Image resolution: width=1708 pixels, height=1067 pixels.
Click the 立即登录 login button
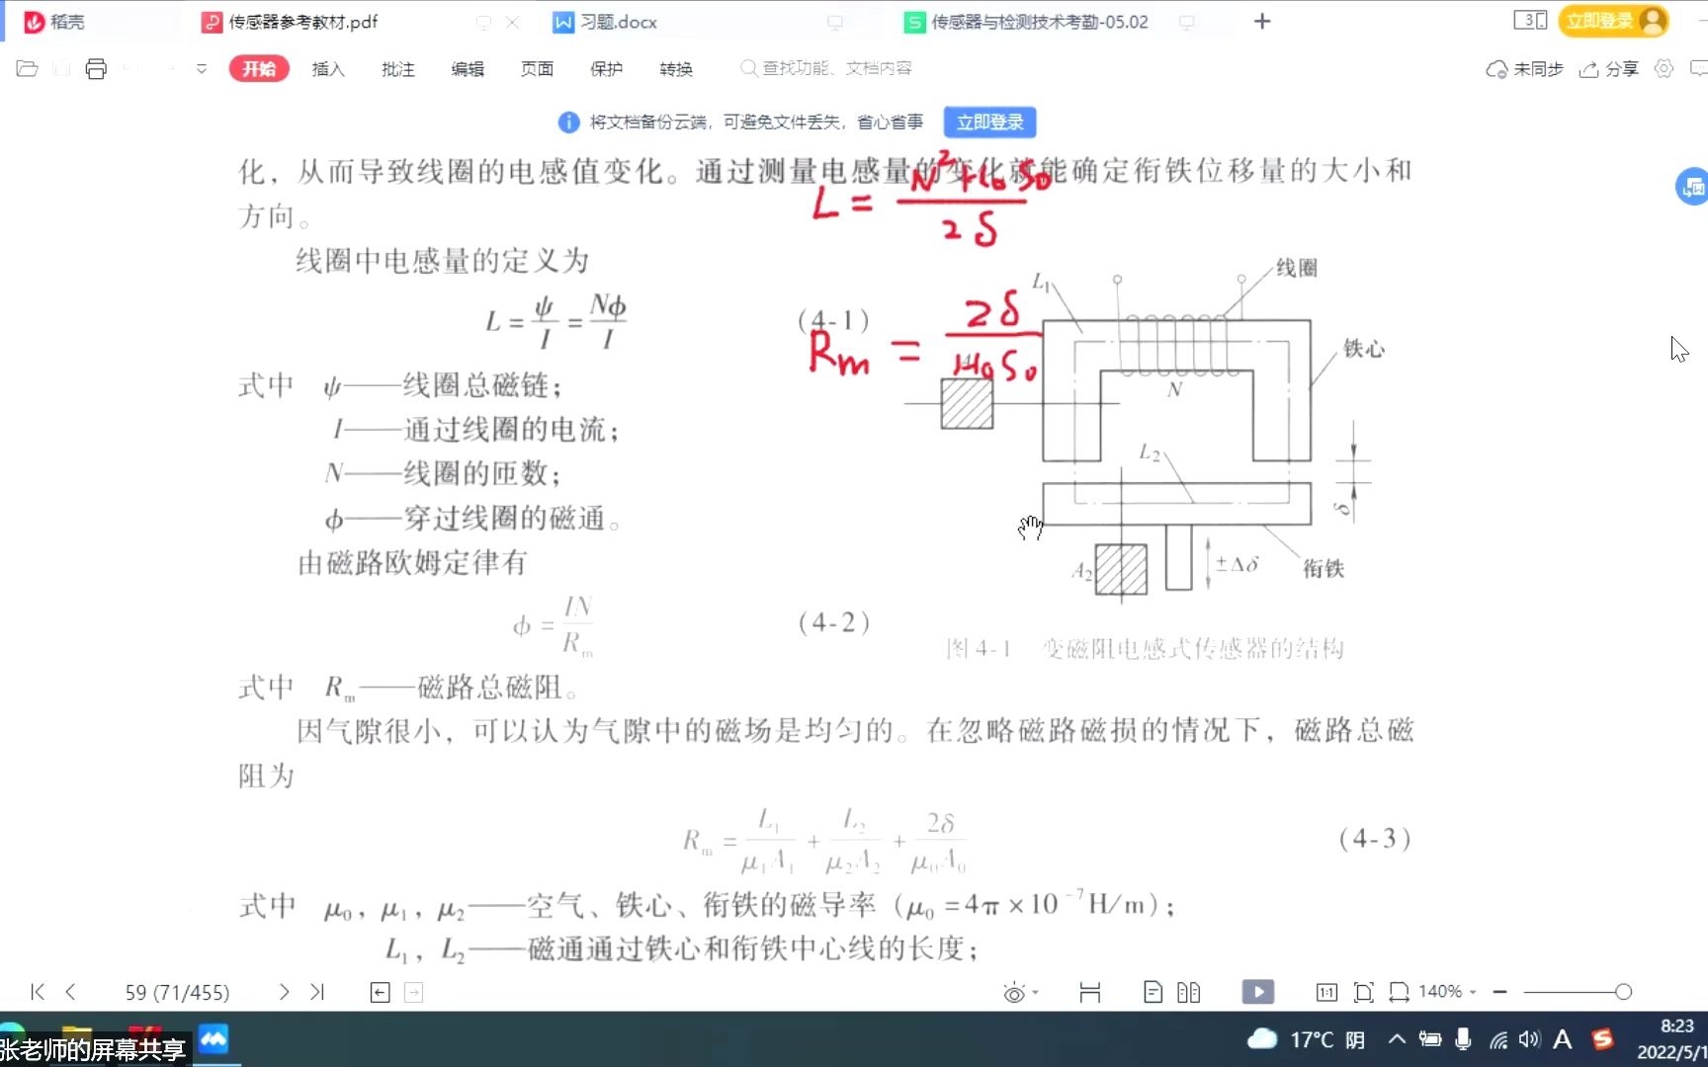(988, 122)
